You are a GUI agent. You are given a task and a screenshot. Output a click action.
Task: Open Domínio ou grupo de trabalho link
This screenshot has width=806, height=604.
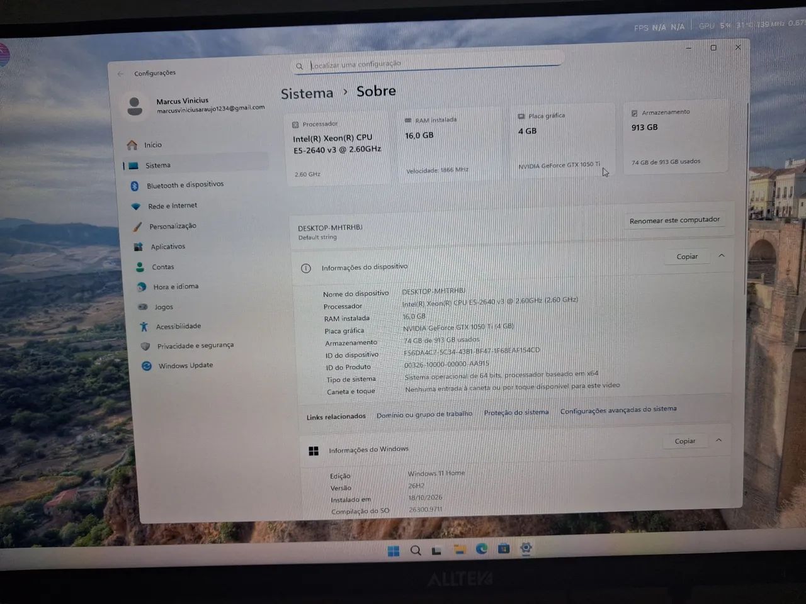(x=424, y=414)
